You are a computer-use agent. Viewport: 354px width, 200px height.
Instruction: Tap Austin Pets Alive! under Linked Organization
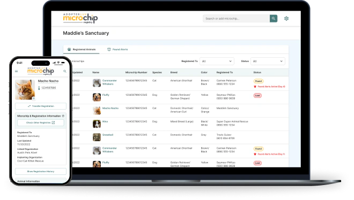point(27,152)
